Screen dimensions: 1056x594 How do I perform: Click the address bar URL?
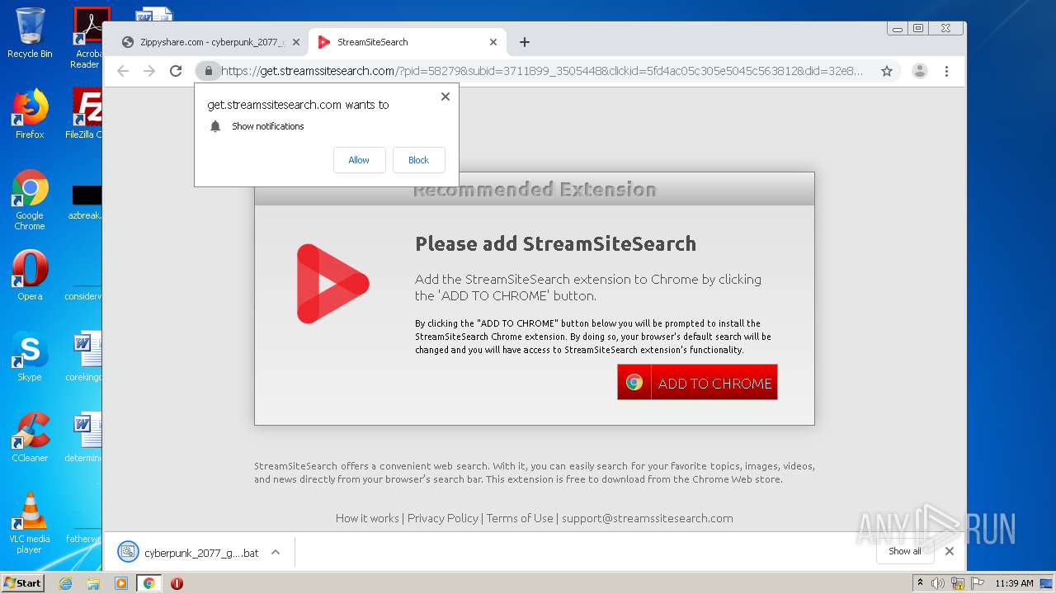pyautogui.click(x=542, y=71)
